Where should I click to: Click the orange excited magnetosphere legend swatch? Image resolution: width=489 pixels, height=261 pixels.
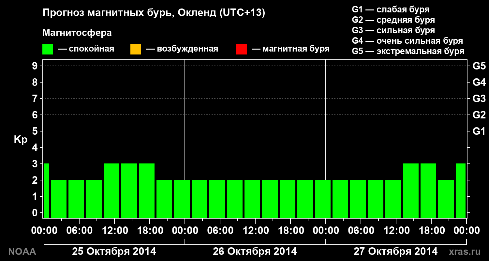point(136,49)
